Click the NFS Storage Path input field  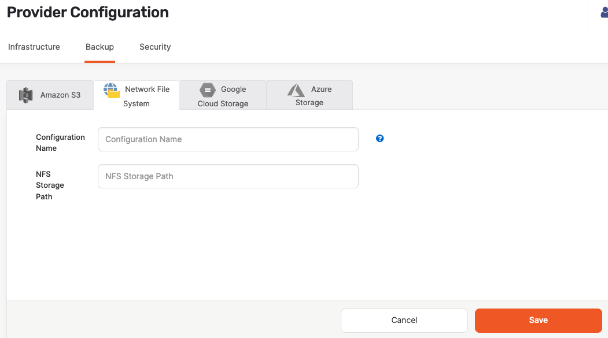[227, 176]
